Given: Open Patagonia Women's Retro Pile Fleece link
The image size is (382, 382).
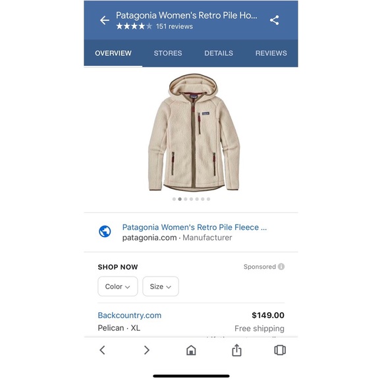Looking at the screenshot, I should (194, 227).
